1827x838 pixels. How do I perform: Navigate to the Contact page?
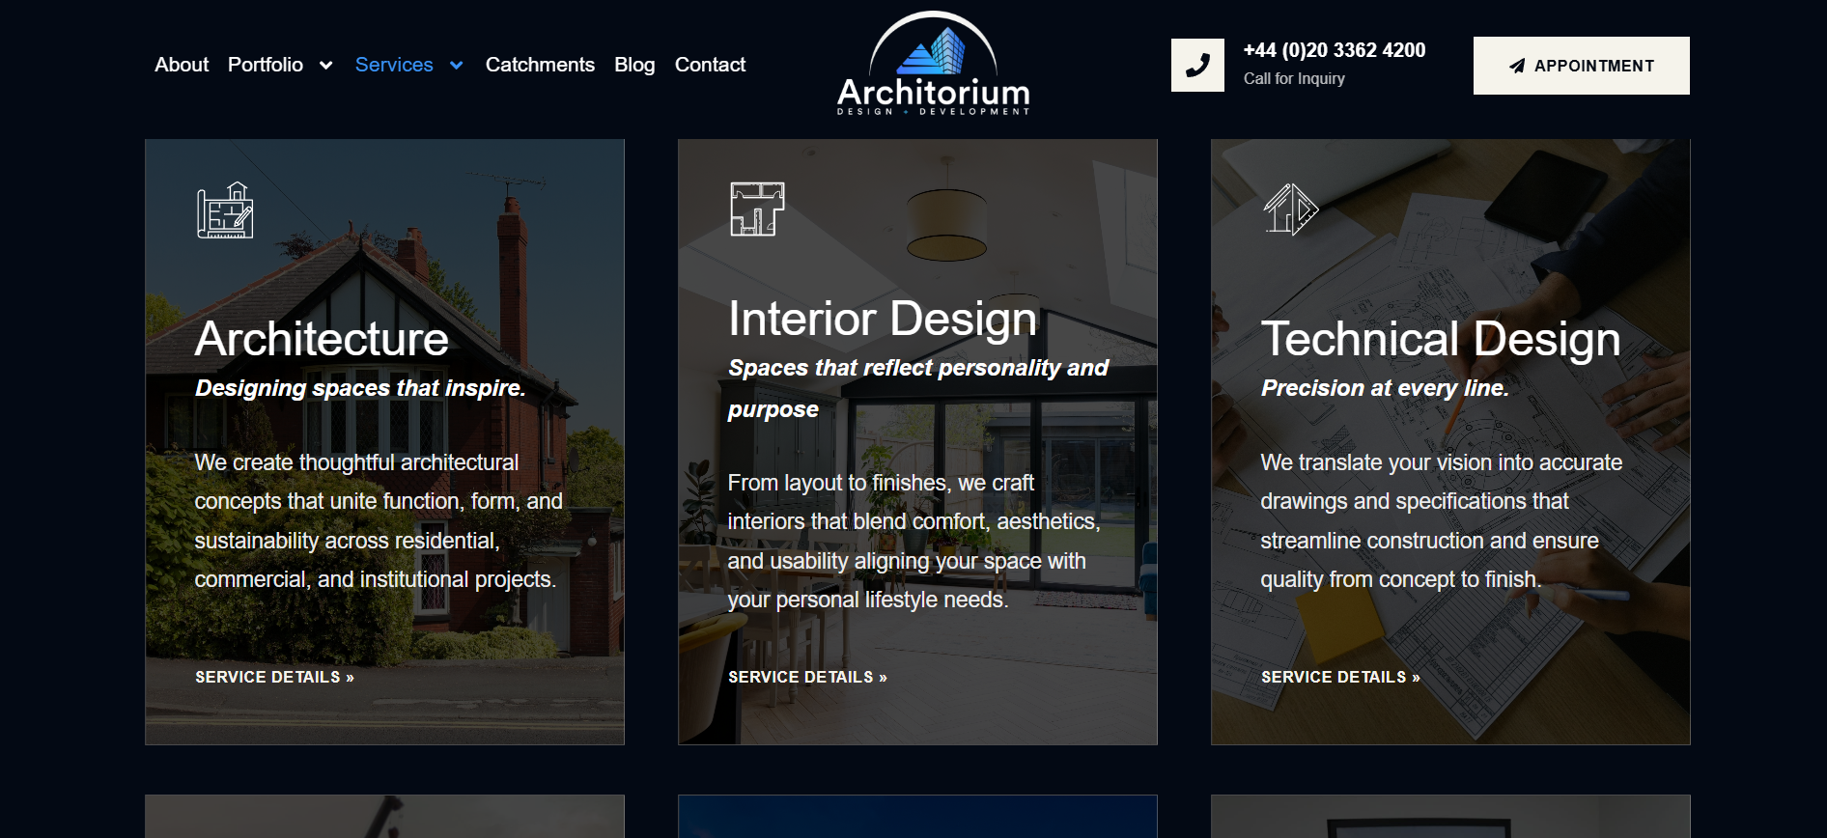710,65
